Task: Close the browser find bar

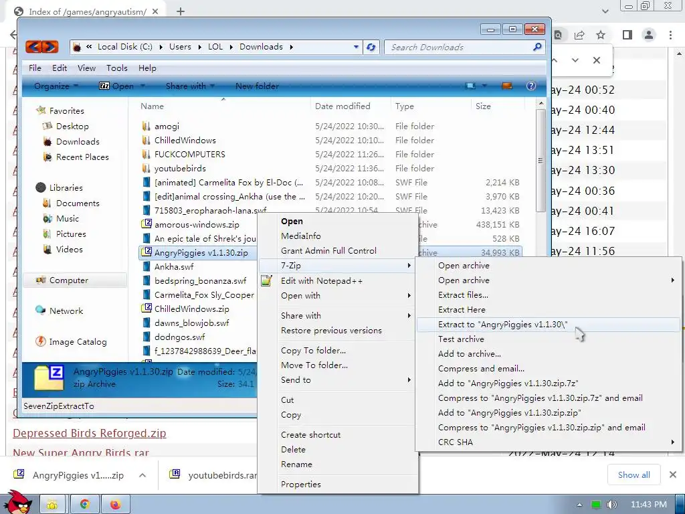Action: pyautogui.click(x=596, y=60)
